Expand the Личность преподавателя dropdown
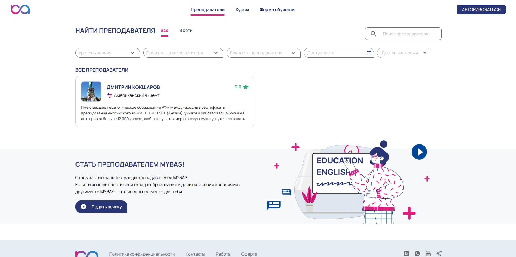The image size is (516, 257). pyautogui.click(x=263, y=53)
